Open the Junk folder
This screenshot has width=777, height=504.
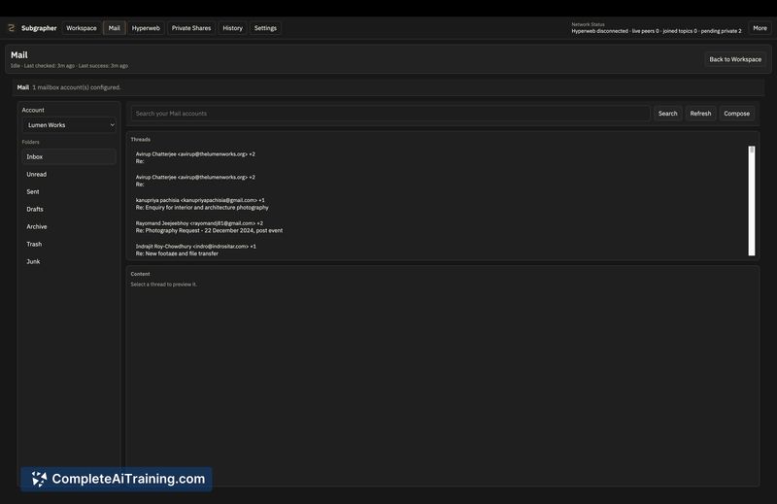pyautogui.click(x=69, y=261)
